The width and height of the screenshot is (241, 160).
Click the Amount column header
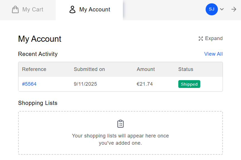click(x=146, y=69)
